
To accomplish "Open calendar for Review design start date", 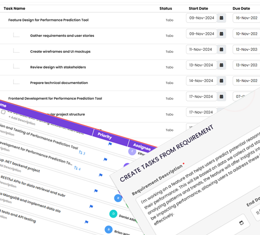I will click(x=221, y=65).
